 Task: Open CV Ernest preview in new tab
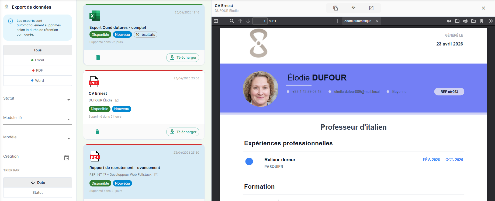(371, 8)
